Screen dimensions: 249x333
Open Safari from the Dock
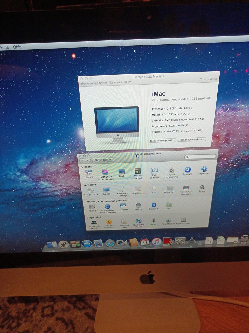[110, 243]
